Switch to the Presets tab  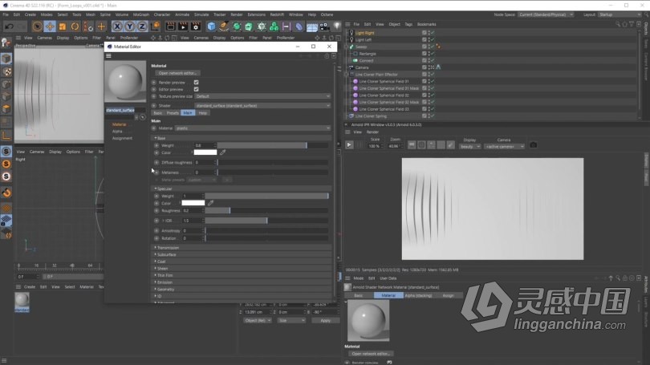click(173, 113)
